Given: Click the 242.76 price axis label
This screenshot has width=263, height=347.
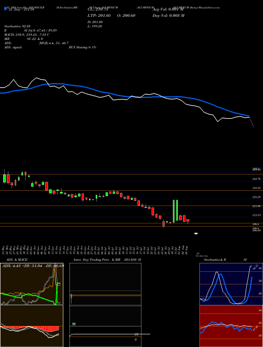Looking at the screenshot, I should tap(256, 179).
